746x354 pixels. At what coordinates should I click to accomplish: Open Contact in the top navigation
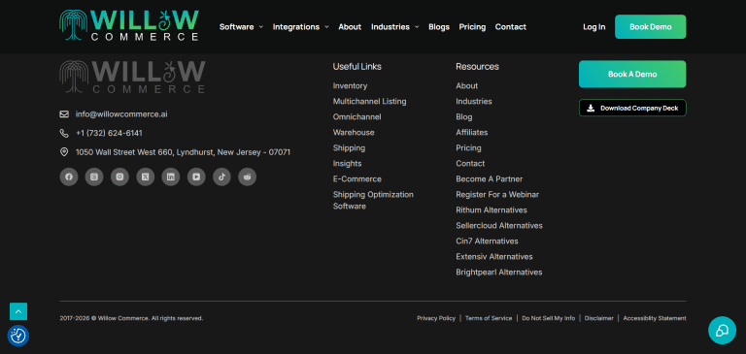coord(511,27)
